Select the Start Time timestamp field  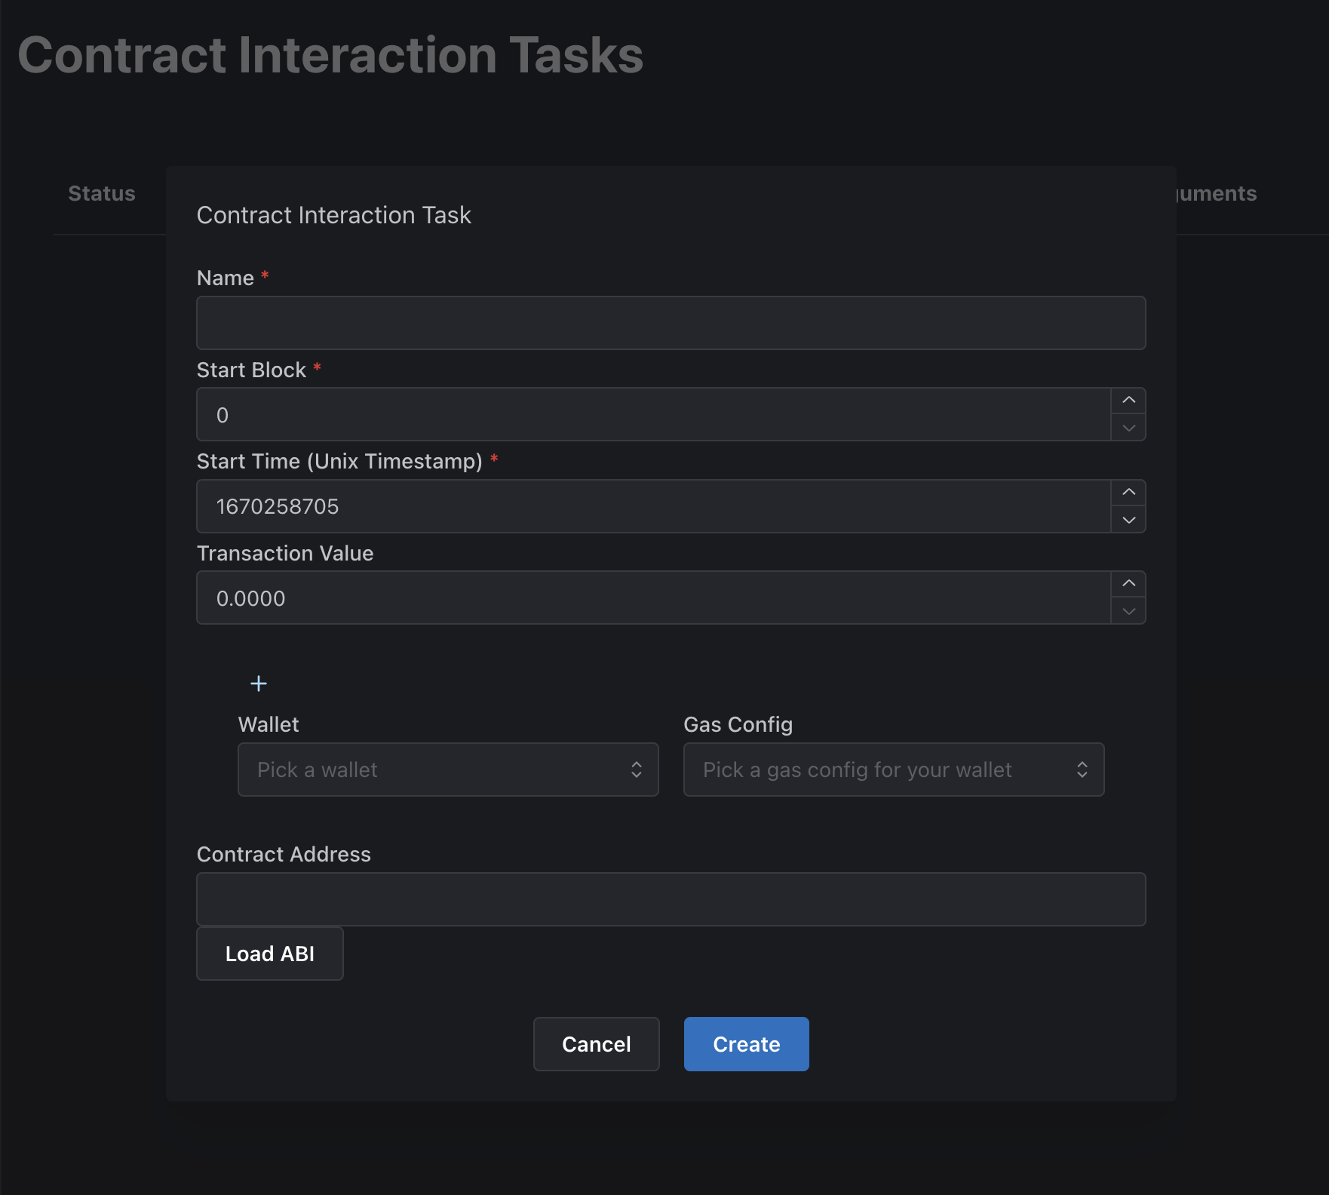(x=653, y=507)
